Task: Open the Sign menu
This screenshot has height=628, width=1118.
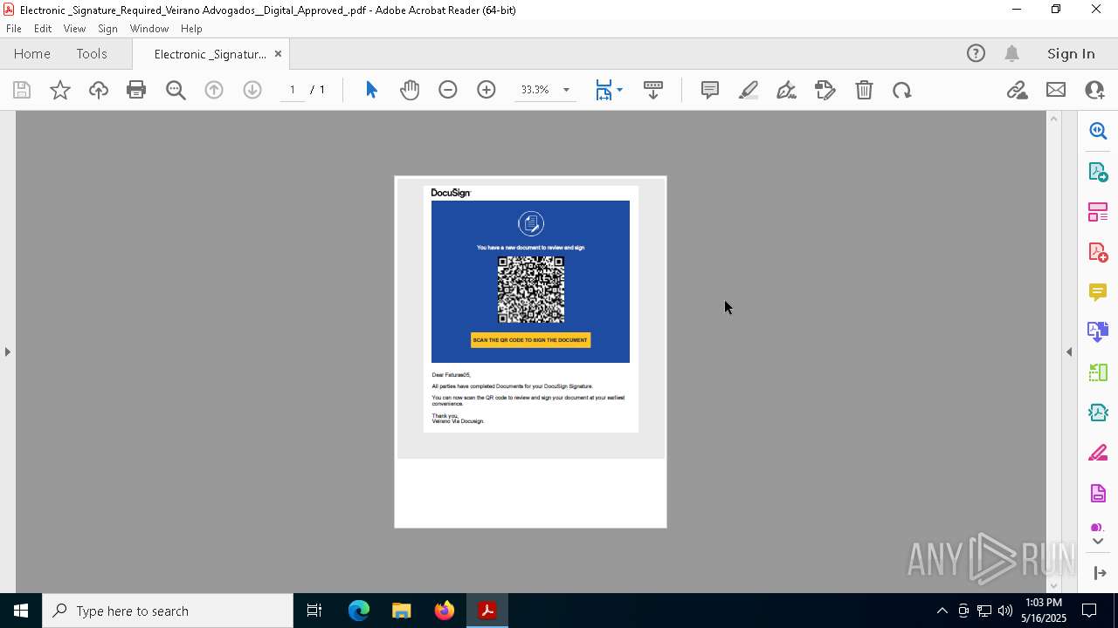Action: point(107,29)
